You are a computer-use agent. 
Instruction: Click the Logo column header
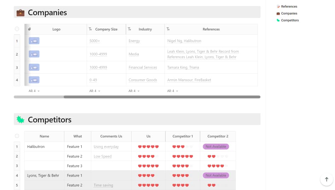click(56, 29)
